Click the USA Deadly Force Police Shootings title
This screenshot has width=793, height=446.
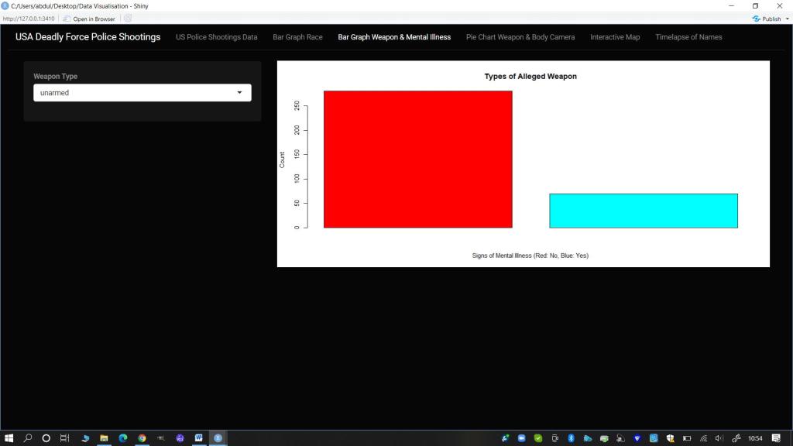click(x=88, y=37)
